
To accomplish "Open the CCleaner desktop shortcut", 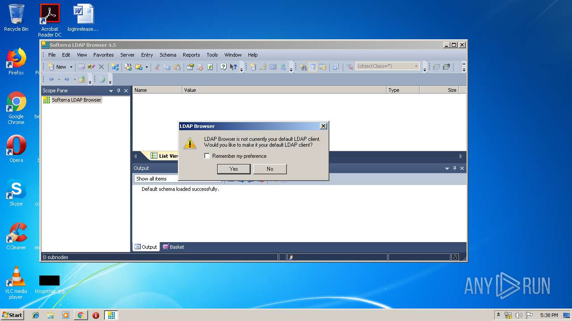I will [16, 237].
